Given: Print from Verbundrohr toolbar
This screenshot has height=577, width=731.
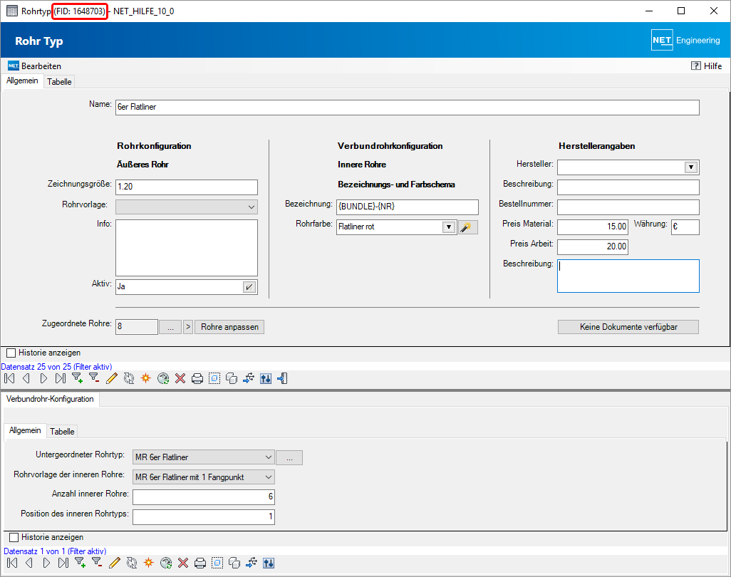Looking at the screenshot, I should (200, 563).
